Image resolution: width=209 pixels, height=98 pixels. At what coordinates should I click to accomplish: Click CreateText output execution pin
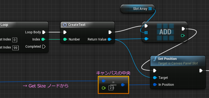pos(110,32)
